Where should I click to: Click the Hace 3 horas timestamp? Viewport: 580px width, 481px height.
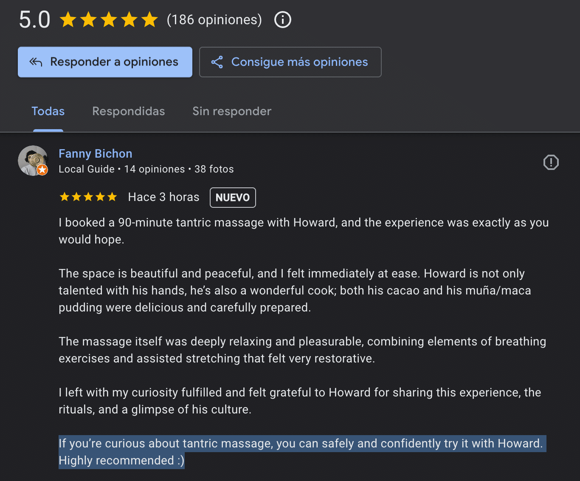163,197
